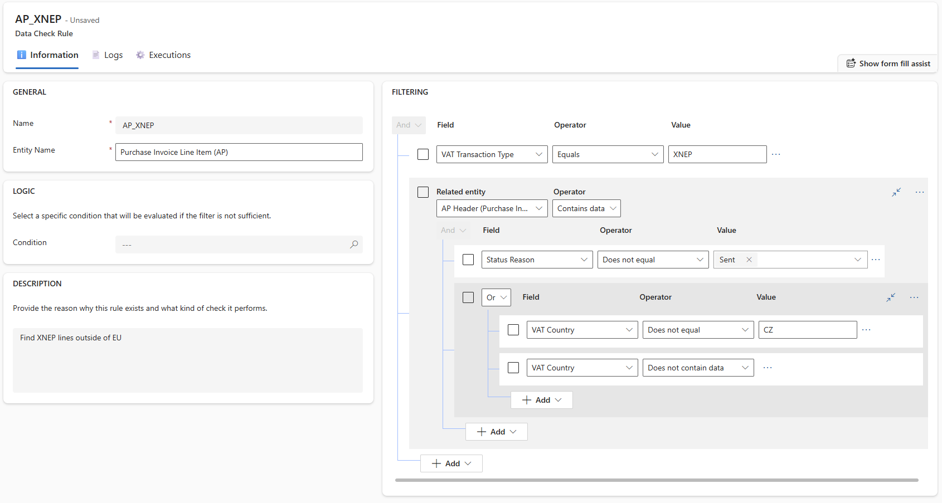942x503 pixels.
Task: Open VAT Country field dropdown in CZ row
Action: click(582, 330)
